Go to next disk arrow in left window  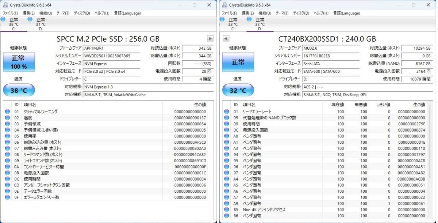tap(210, 38)
